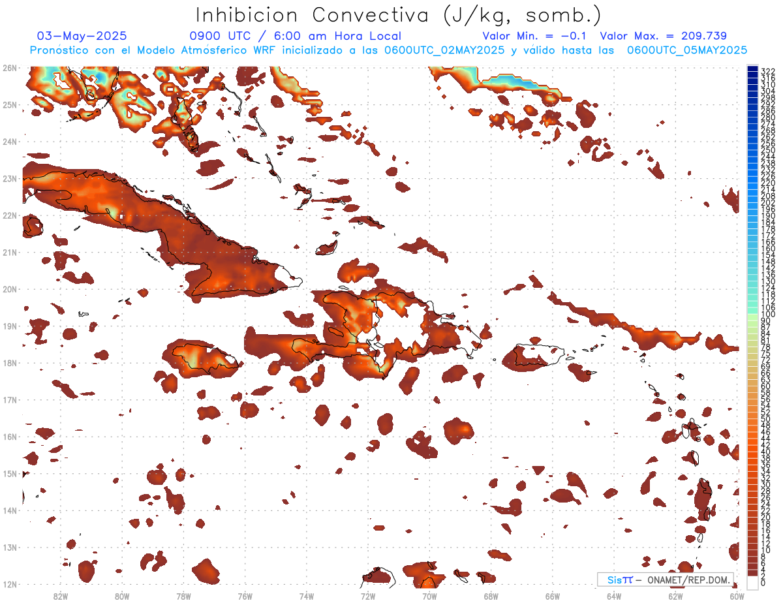
Task: Click the '18N' latitude label
Action: (9, 363)
